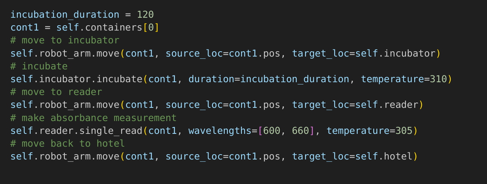Click the comment '# move to reader'
The width and height of the screenshot is (487, 184).
coord(56,92)
